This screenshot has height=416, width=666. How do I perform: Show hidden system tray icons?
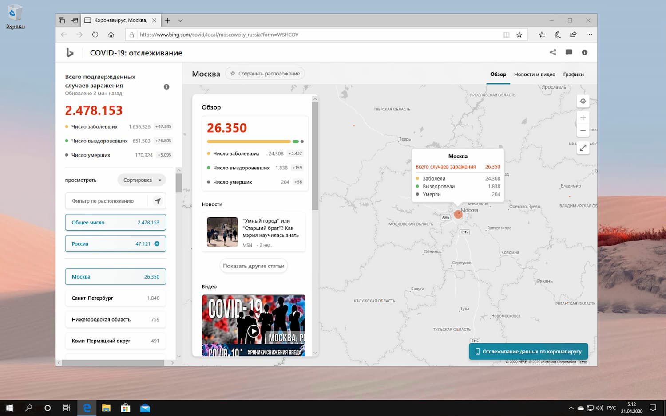[571, 408]
